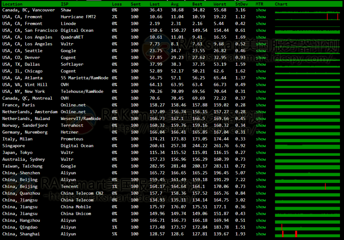The image size is (344, 240).
Task: Click show in Los Angeles Vultr row
Action: (x=261, y=44)
